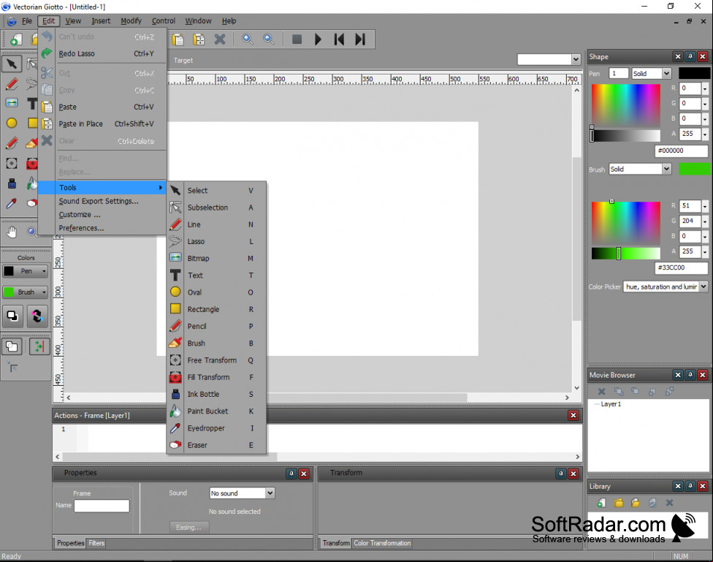Click the Swap Colors icon

(x=37, y=316)
